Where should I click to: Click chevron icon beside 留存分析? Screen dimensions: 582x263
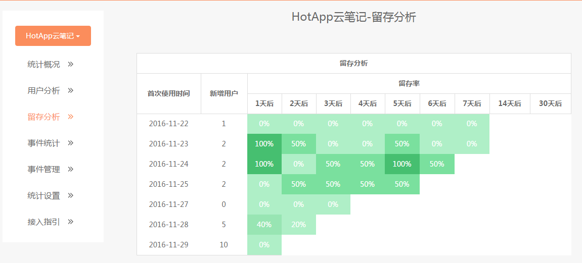71,117
